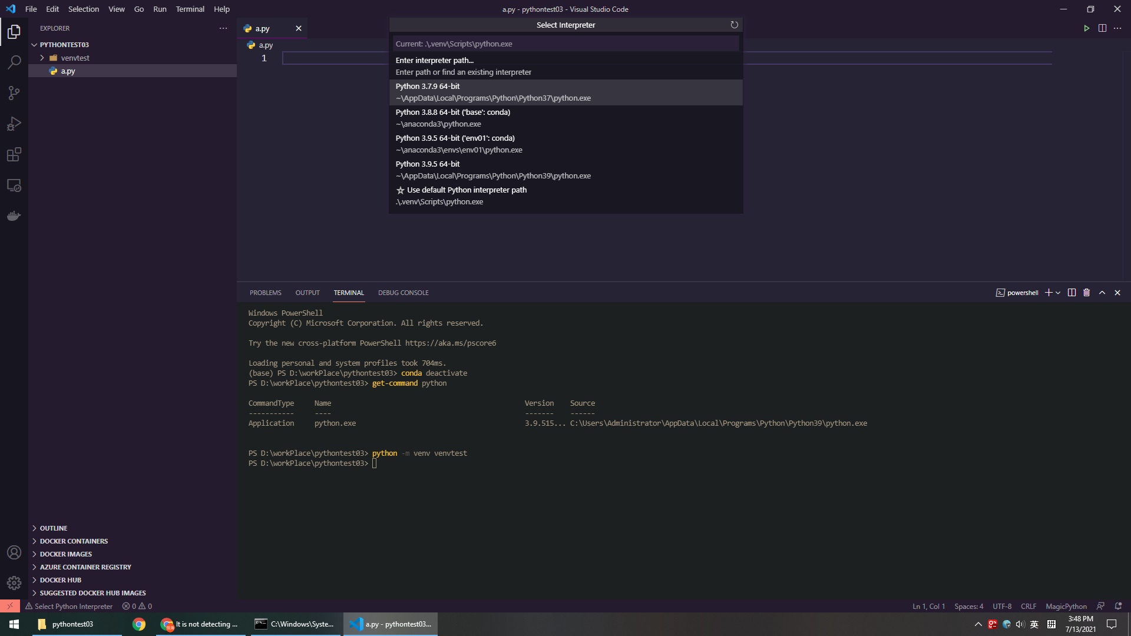The width and height of the screenshot is (1131, 636).
Task: Open the Run and Debug view
Action: tap(14, 124)
